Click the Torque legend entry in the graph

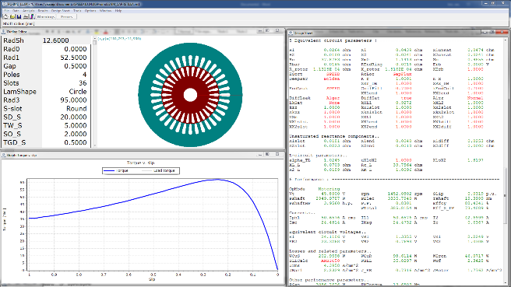[x=116, y=170]
